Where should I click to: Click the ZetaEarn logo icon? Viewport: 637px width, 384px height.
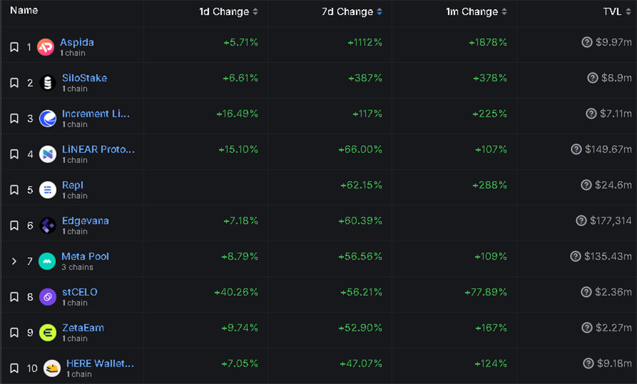(x=47, y=332)
